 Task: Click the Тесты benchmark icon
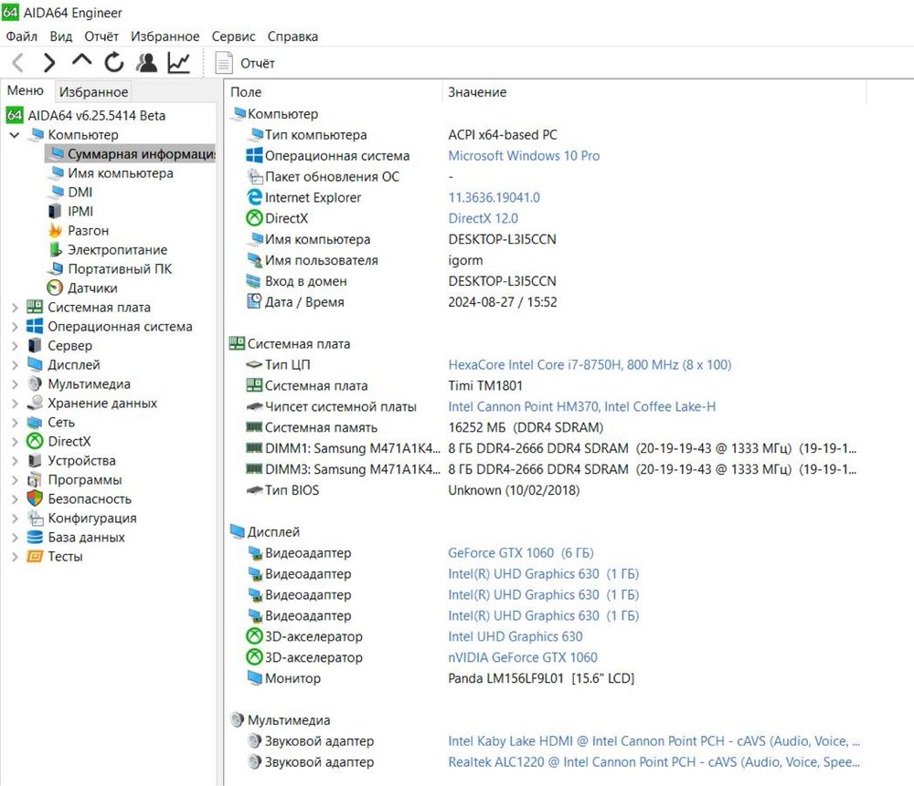click(35, 557)
